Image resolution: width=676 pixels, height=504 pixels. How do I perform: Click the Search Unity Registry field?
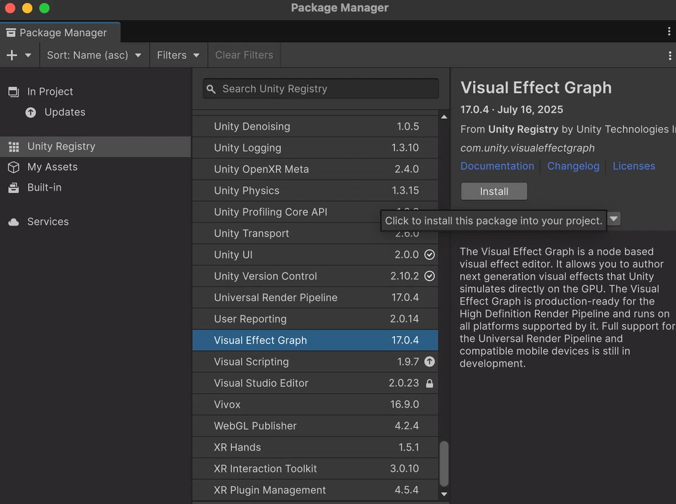tap(321, 89)
